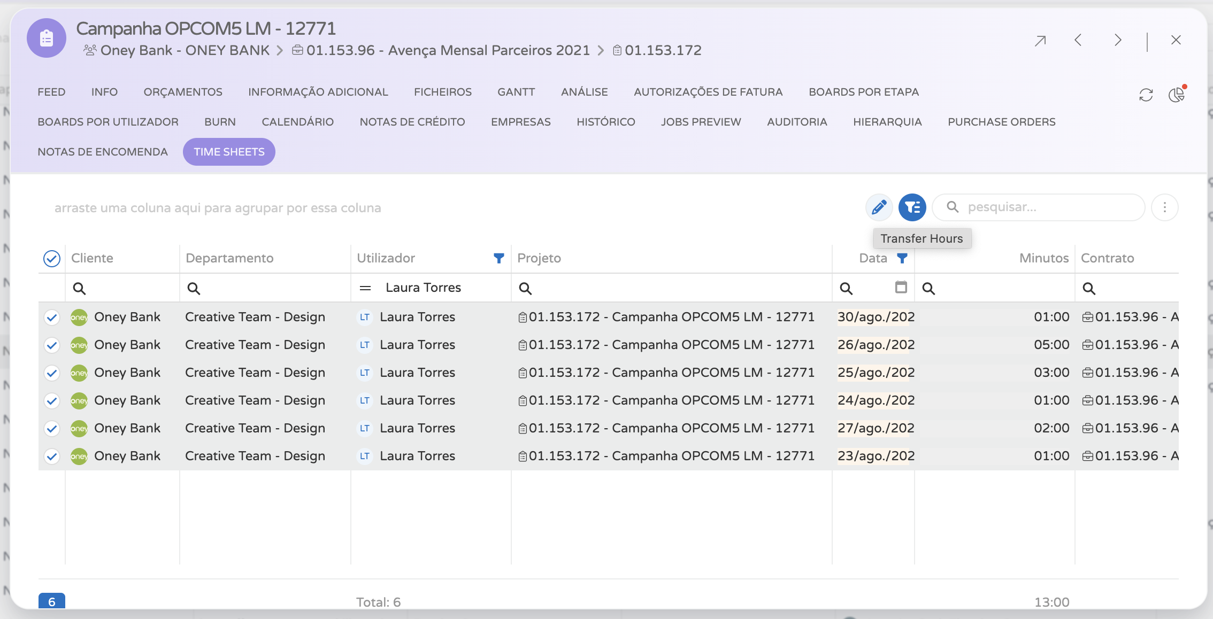Screen dimensions: 1213x619
Task: Click Oney logo in 30/ago. row
Action: click(x=79, y=318)
